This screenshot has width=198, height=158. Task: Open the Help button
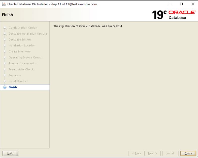click(x=10, y=153)
